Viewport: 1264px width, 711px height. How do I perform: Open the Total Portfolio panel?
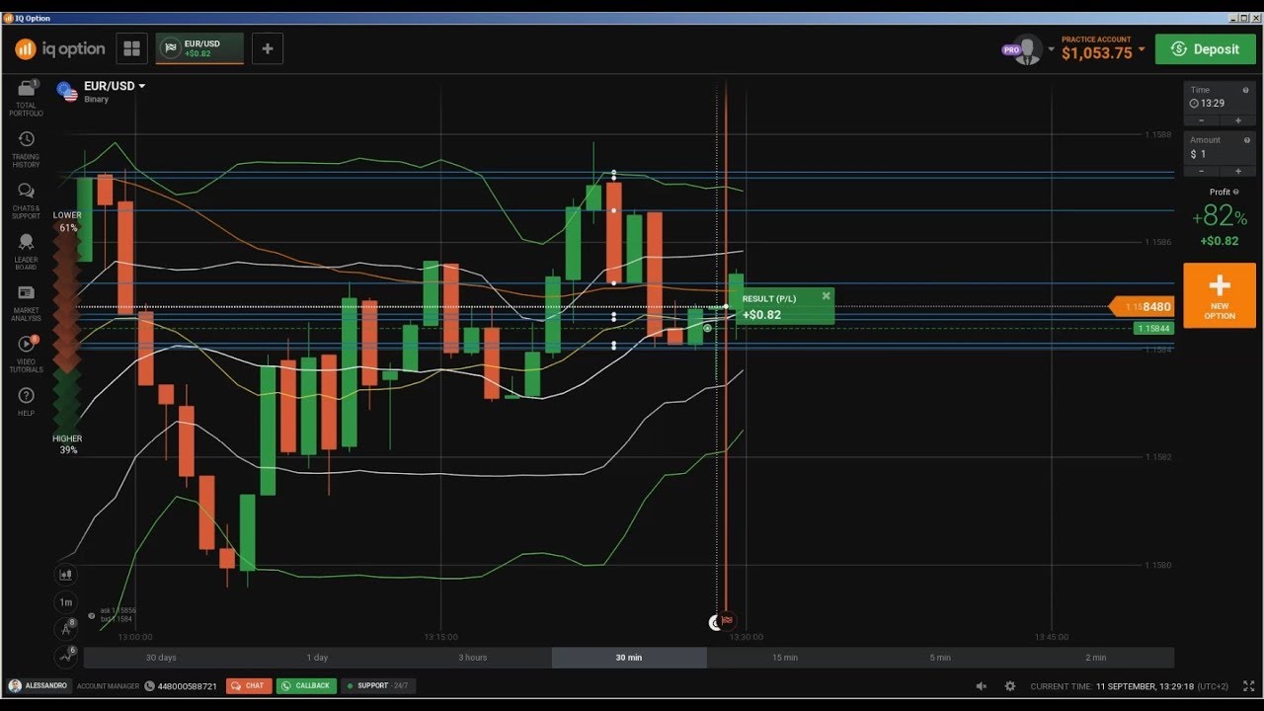26,97
